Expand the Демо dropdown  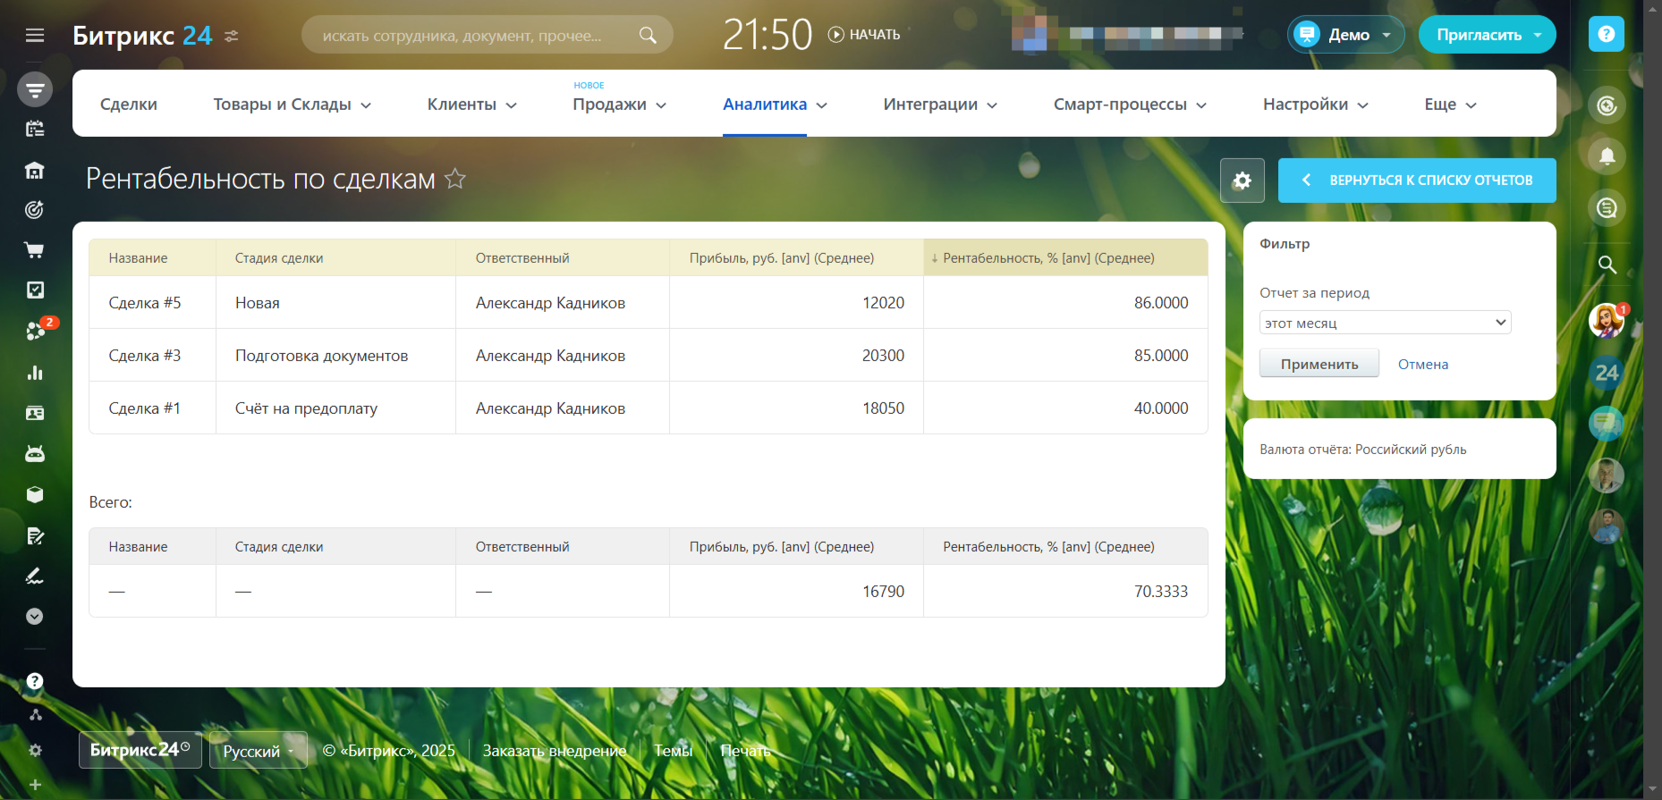(1345, 35)
